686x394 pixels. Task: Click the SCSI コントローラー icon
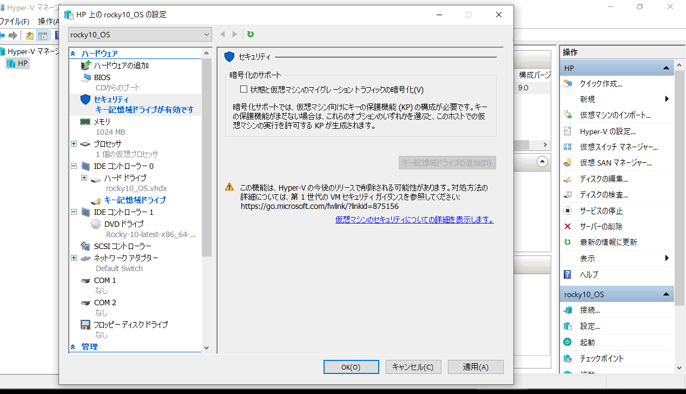85,246
